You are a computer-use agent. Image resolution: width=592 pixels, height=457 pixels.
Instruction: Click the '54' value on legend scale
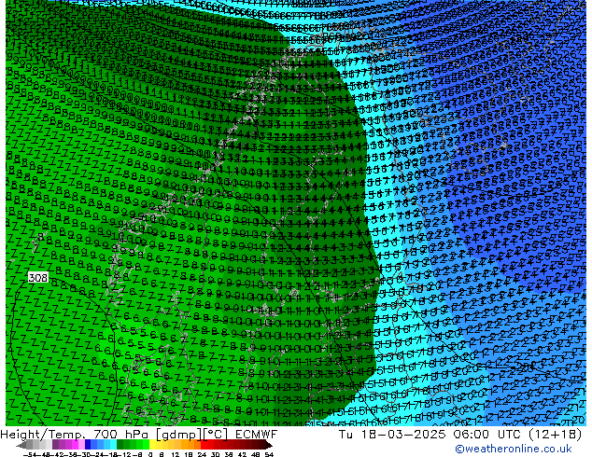[269, 454]
